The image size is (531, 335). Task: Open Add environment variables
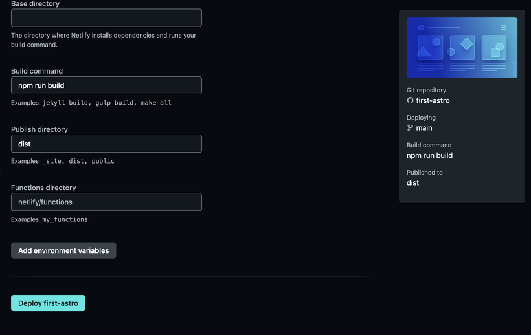pos(63,250)
